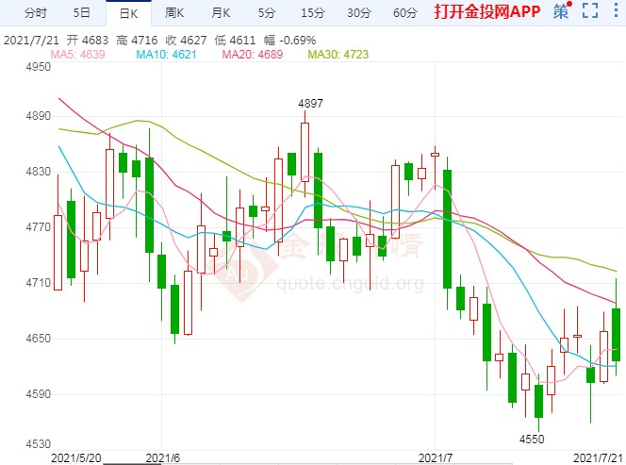Click the 开 4683 opening price text

[x=88, y=41]
